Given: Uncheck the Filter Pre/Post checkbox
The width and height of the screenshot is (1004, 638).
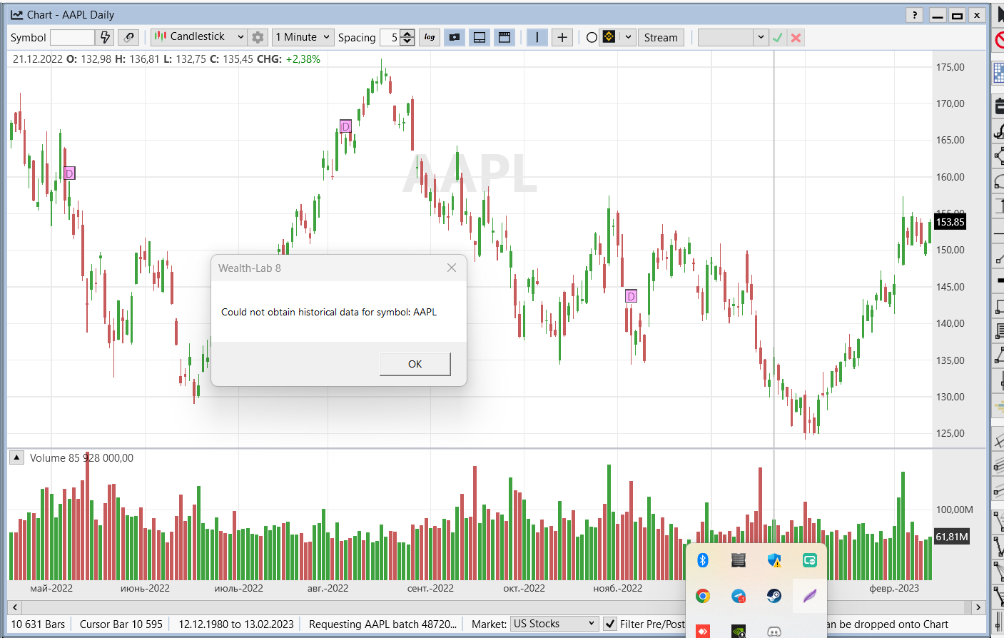Looking at the screenshot, I should tap(610, 624).
